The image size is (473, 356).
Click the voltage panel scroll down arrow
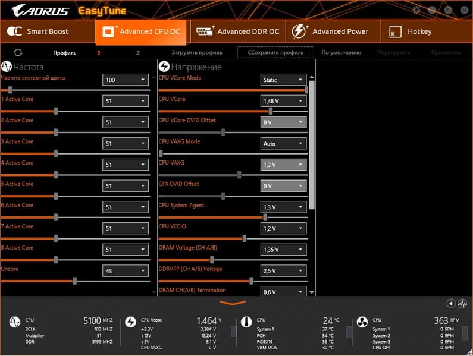click(312, 292)
